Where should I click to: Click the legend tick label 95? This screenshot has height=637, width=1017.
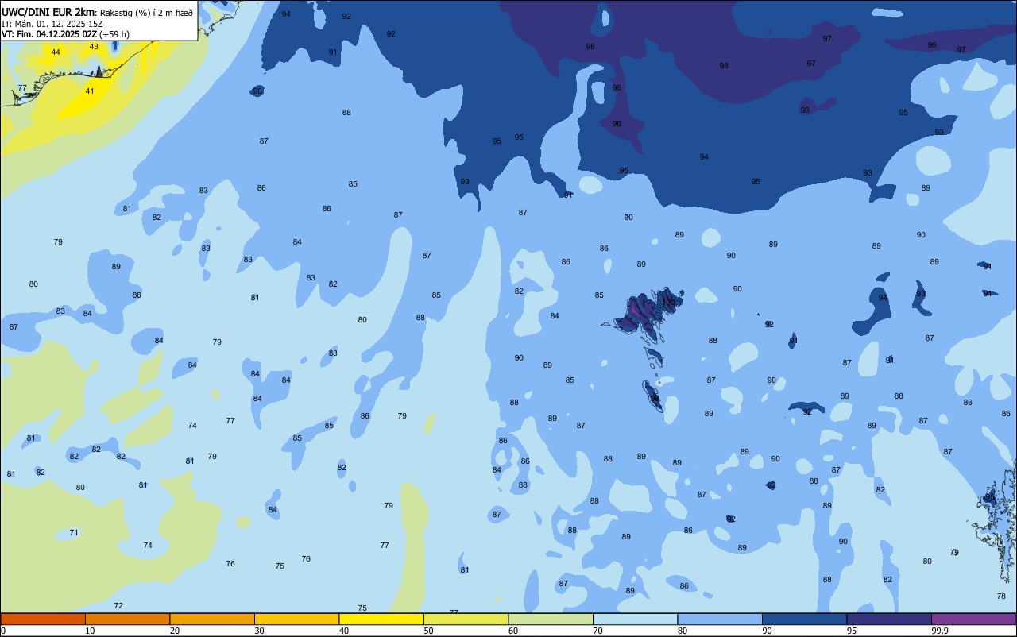852,631
